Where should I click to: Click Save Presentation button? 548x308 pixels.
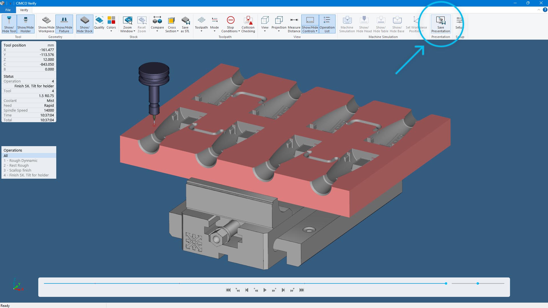coord(441,24)
